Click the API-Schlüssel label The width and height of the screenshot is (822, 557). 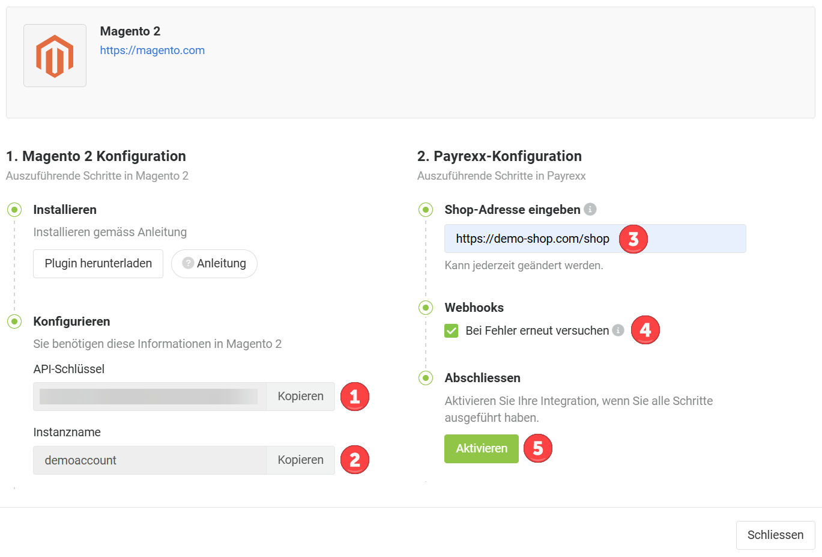(x=69, y=369)
